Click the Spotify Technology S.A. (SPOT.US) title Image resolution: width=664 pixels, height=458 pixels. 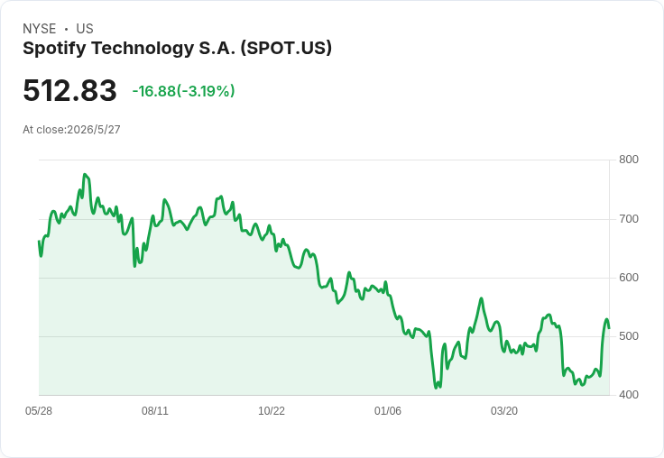(x=177, y=48)
